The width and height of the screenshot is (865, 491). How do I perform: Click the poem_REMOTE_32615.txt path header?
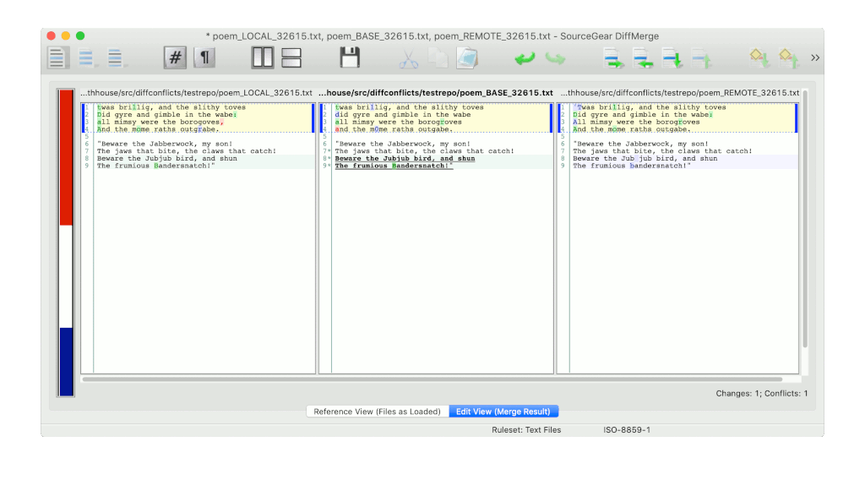(x=680, y=93)
